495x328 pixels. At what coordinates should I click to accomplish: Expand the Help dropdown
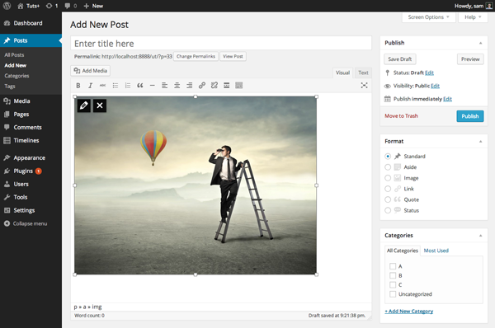click(473, 17)
